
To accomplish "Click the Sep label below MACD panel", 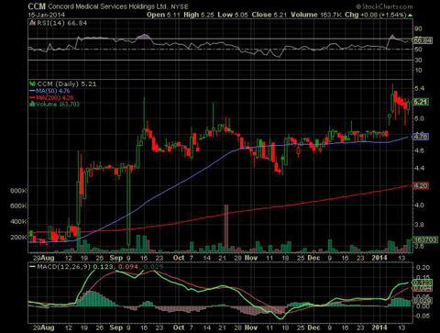I will tap(116, 327).
